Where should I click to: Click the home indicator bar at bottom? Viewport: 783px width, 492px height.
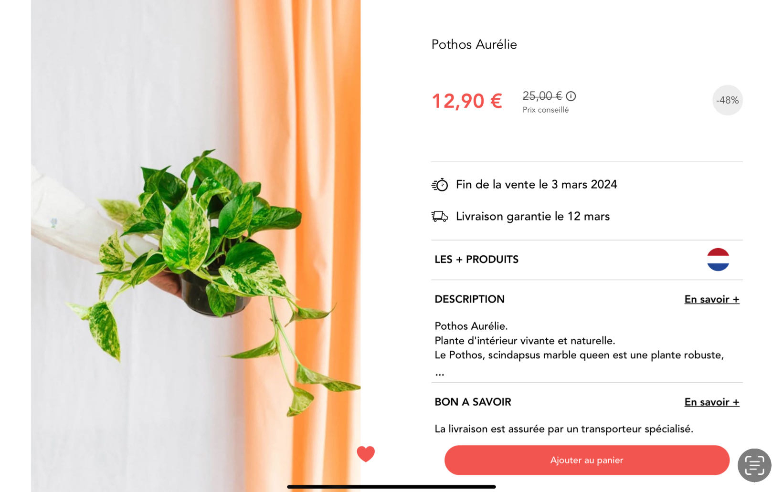pyautogui.click(x=391, y=487)
